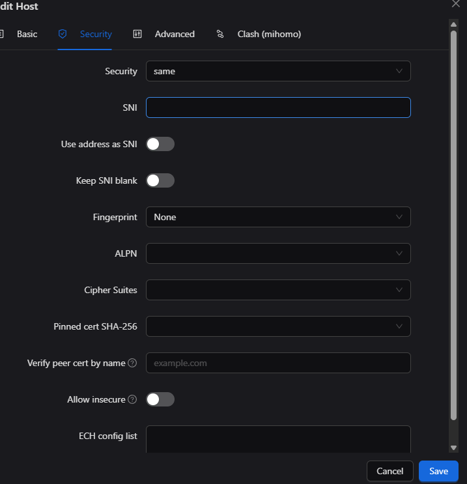The height and width of the screenshot is (484, 467).
Task: Click the ECH config list label
Action: [x=107, y=436]
